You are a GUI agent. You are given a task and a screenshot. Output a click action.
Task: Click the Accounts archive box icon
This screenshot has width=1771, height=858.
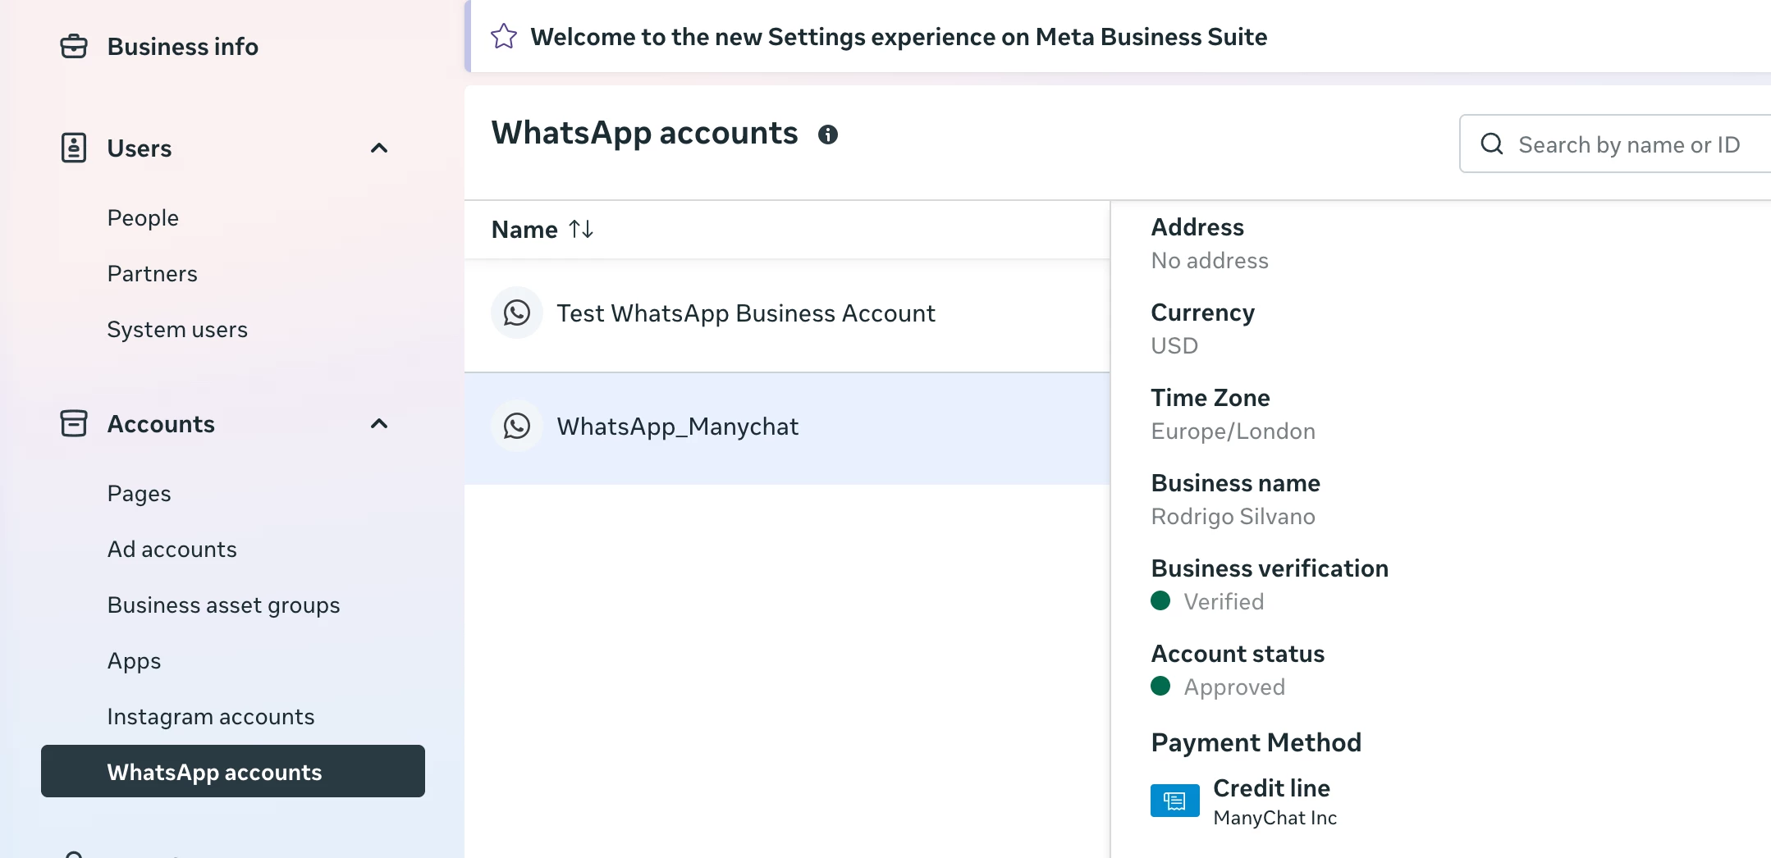point(74,423)
